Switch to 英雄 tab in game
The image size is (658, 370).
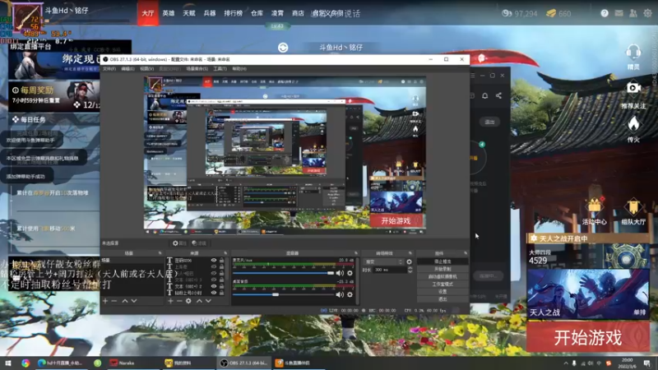point(169,13)
